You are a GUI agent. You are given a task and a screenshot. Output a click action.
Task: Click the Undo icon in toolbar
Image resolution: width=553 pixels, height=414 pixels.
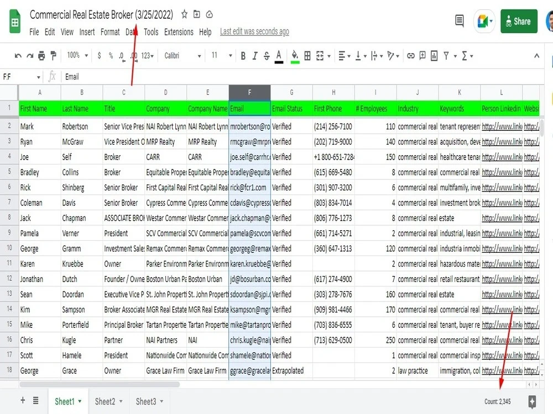18,56
